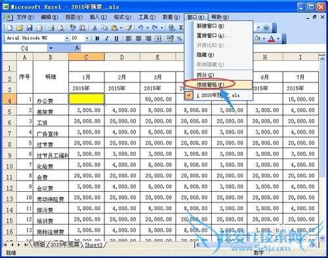Viewport: 328px width, 258px height.
Task: Cut the selection with the scissors icon
Action: 94,28
